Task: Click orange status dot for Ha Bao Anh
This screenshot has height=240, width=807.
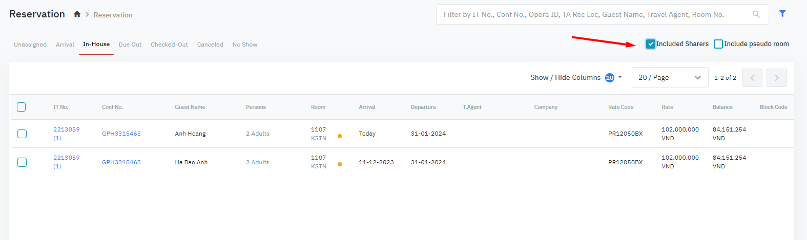Action: (x=340, y=164)
